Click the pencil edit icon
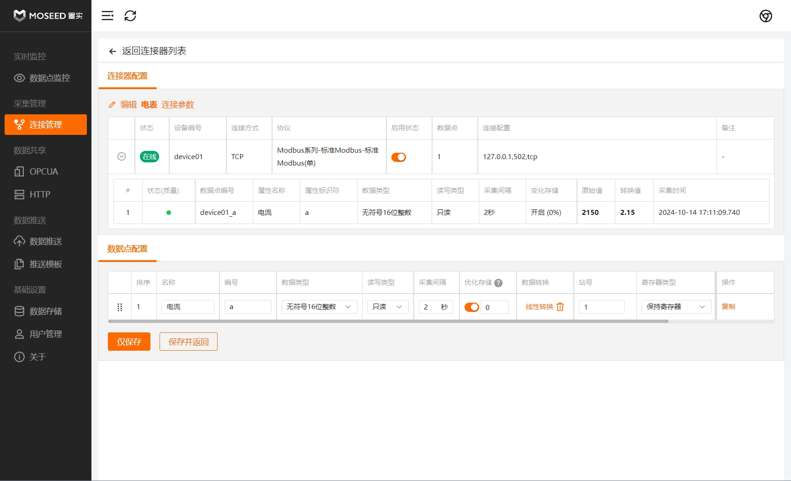Screen dimensions: 791x481 (112, 105)
